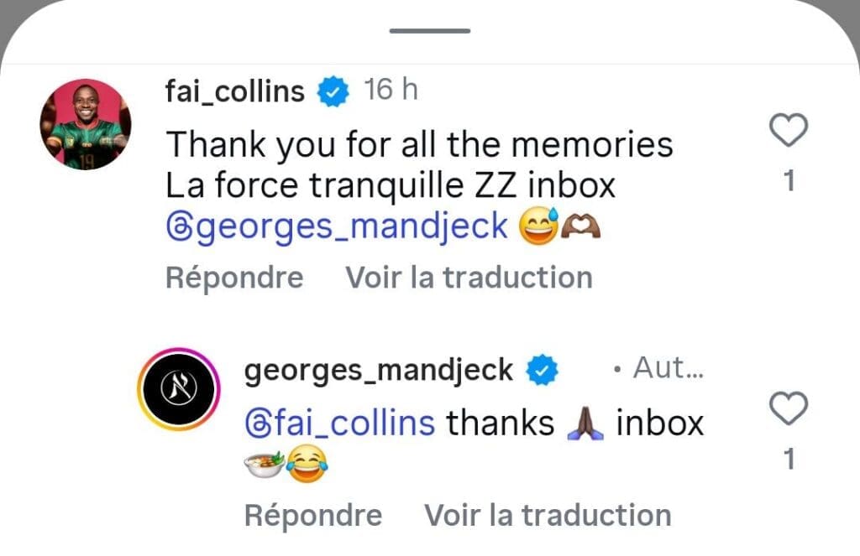Open @fai_collins mention in reply
Viewport: 860px width, 556px height.
coord(340,423)
